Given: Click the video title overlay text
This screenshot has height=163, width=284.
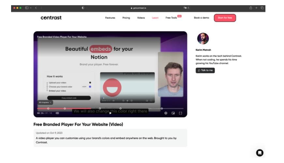Looking at the screenshot, I should click(62, 37).
